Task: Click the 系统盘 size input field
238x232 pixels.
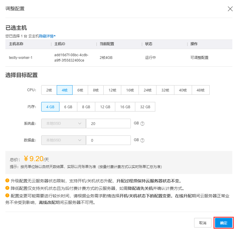Action: pos(108,123)
